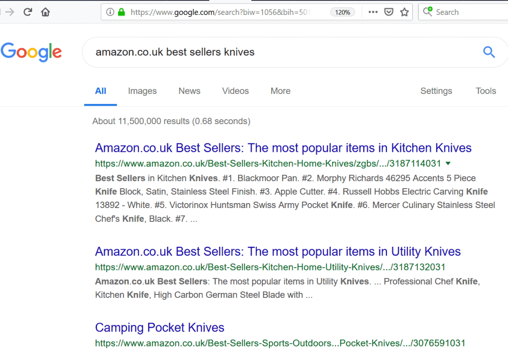Viewport: 508px width, 350px height.
Task: Bookmark this page with the star
Action: (x=404, y=12)
